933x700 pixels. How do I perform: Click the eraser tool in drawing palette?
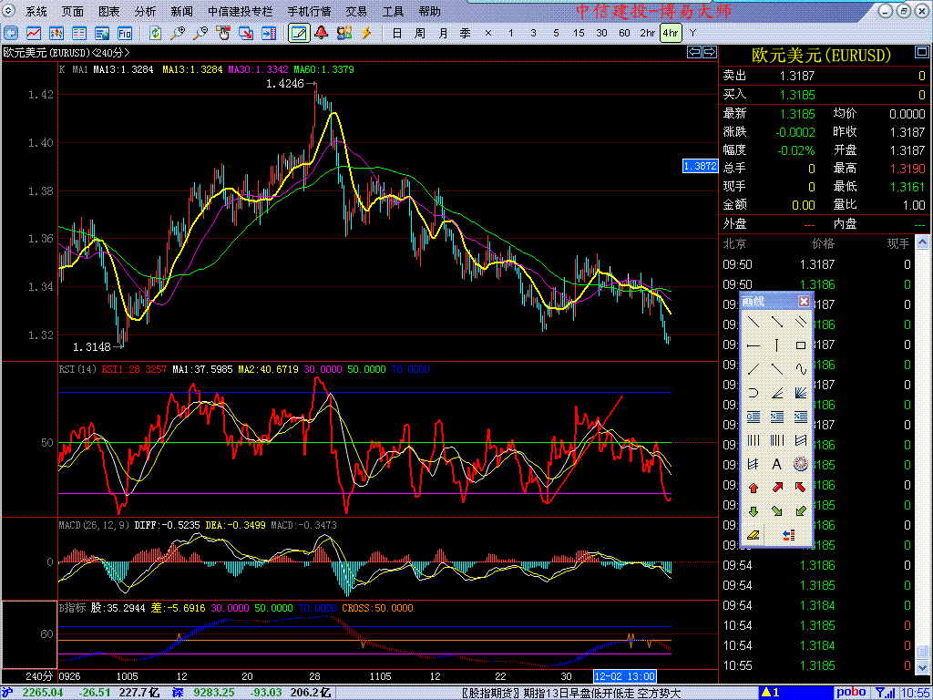754,535
